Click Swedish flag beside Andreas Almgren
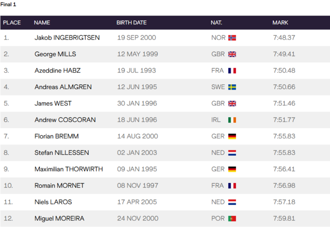 (x=232, y=87)
